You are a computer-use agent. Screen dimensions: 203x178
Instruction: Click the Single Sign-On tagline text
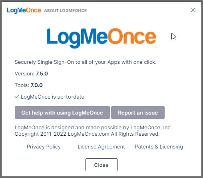click(x=86, y=62)
